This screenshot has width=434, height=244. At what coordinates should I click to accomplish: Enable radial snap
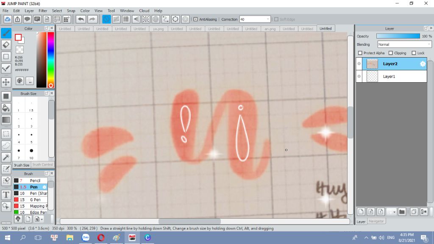(x=146, y=19)
